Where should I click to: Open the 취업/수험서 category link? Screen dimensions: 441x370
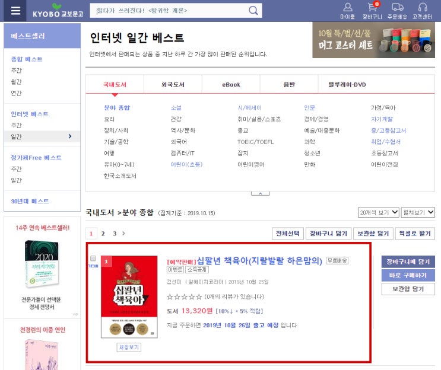pyautogui.click(x=386, y=142)
